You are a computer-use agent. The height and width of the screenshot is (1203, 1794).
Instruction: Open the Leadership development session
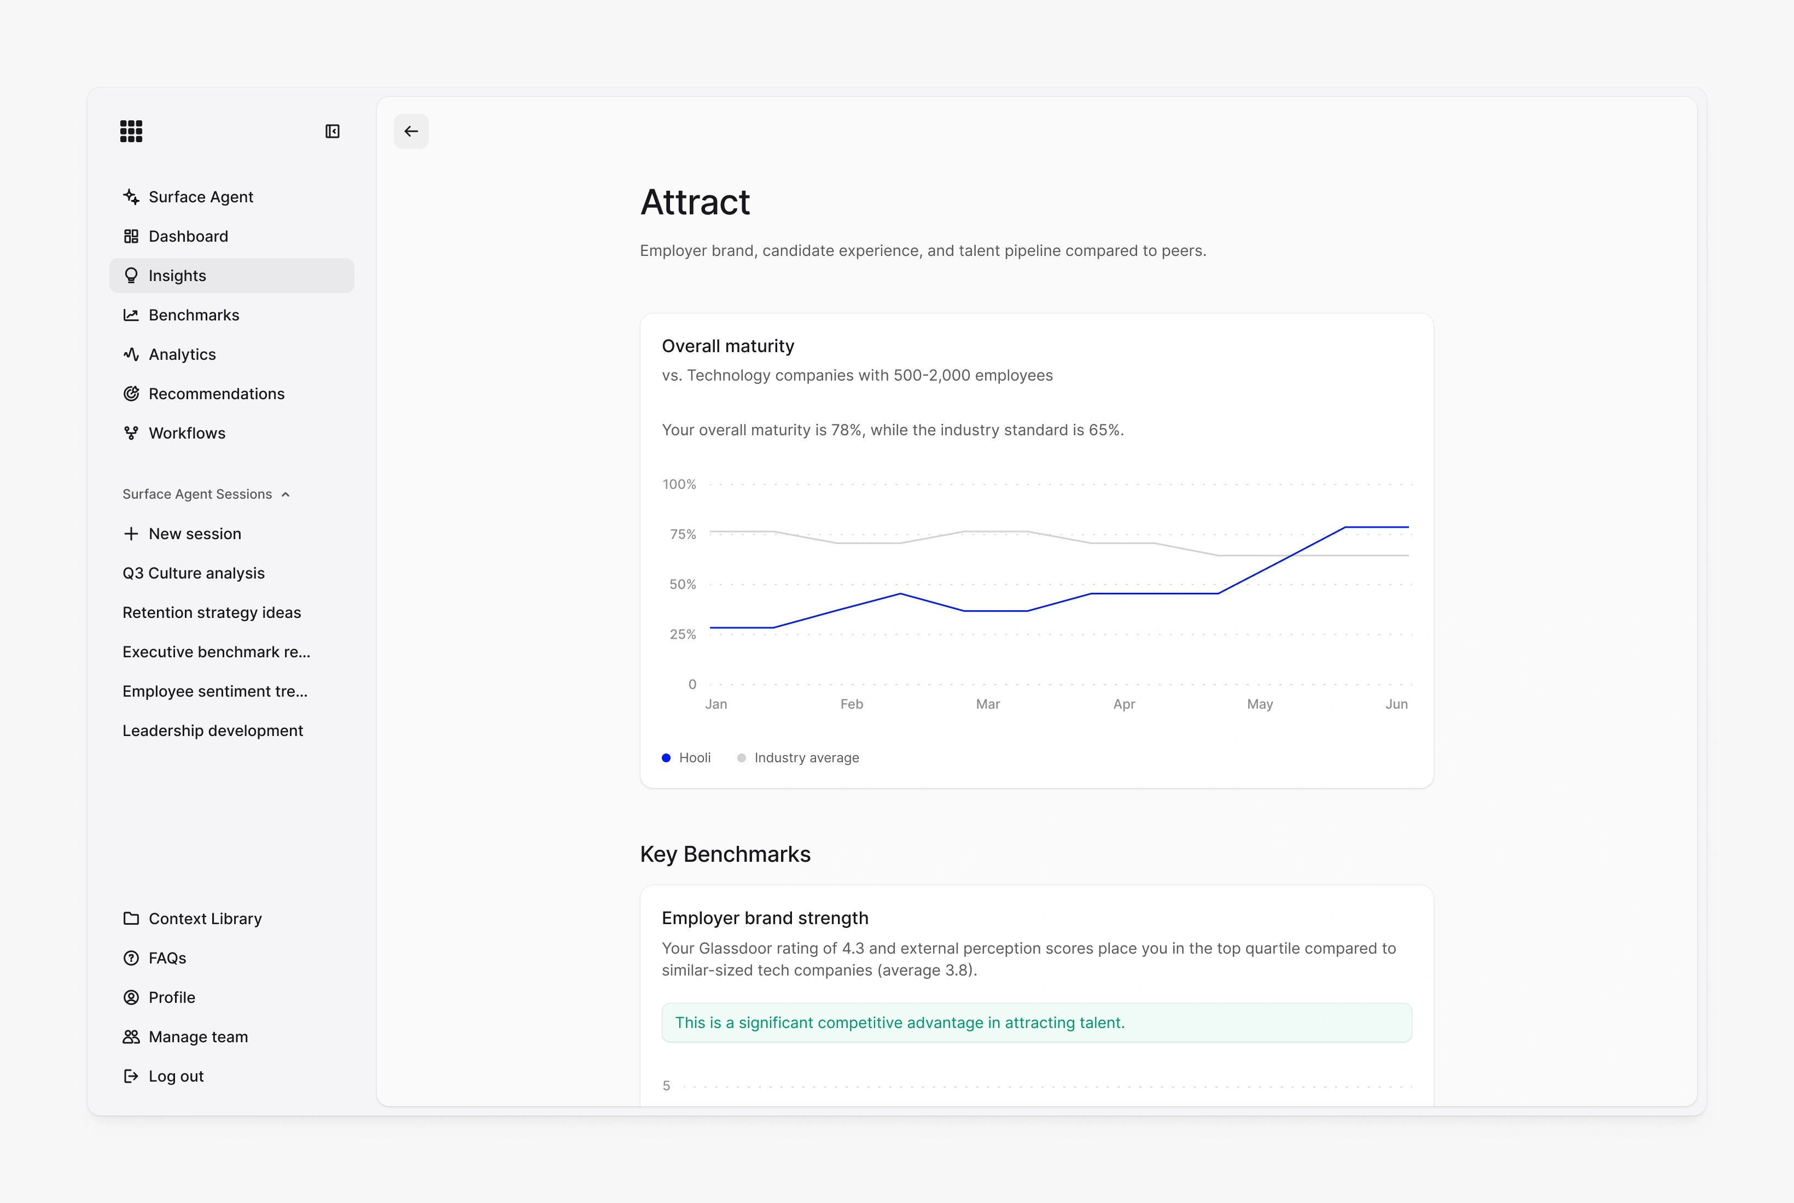point(232,731)
